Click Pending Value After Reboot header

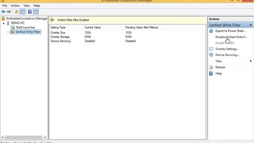click(142, 27)
